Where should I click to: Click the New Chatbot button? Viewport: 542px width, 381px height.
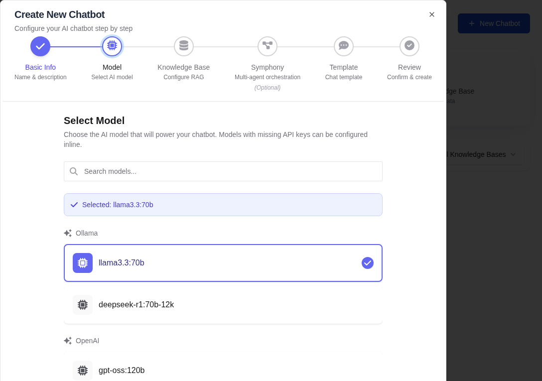494,23
